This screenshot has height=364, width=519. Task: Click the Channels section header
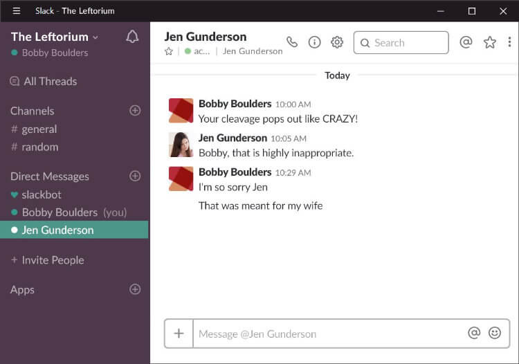coord(32,111)
